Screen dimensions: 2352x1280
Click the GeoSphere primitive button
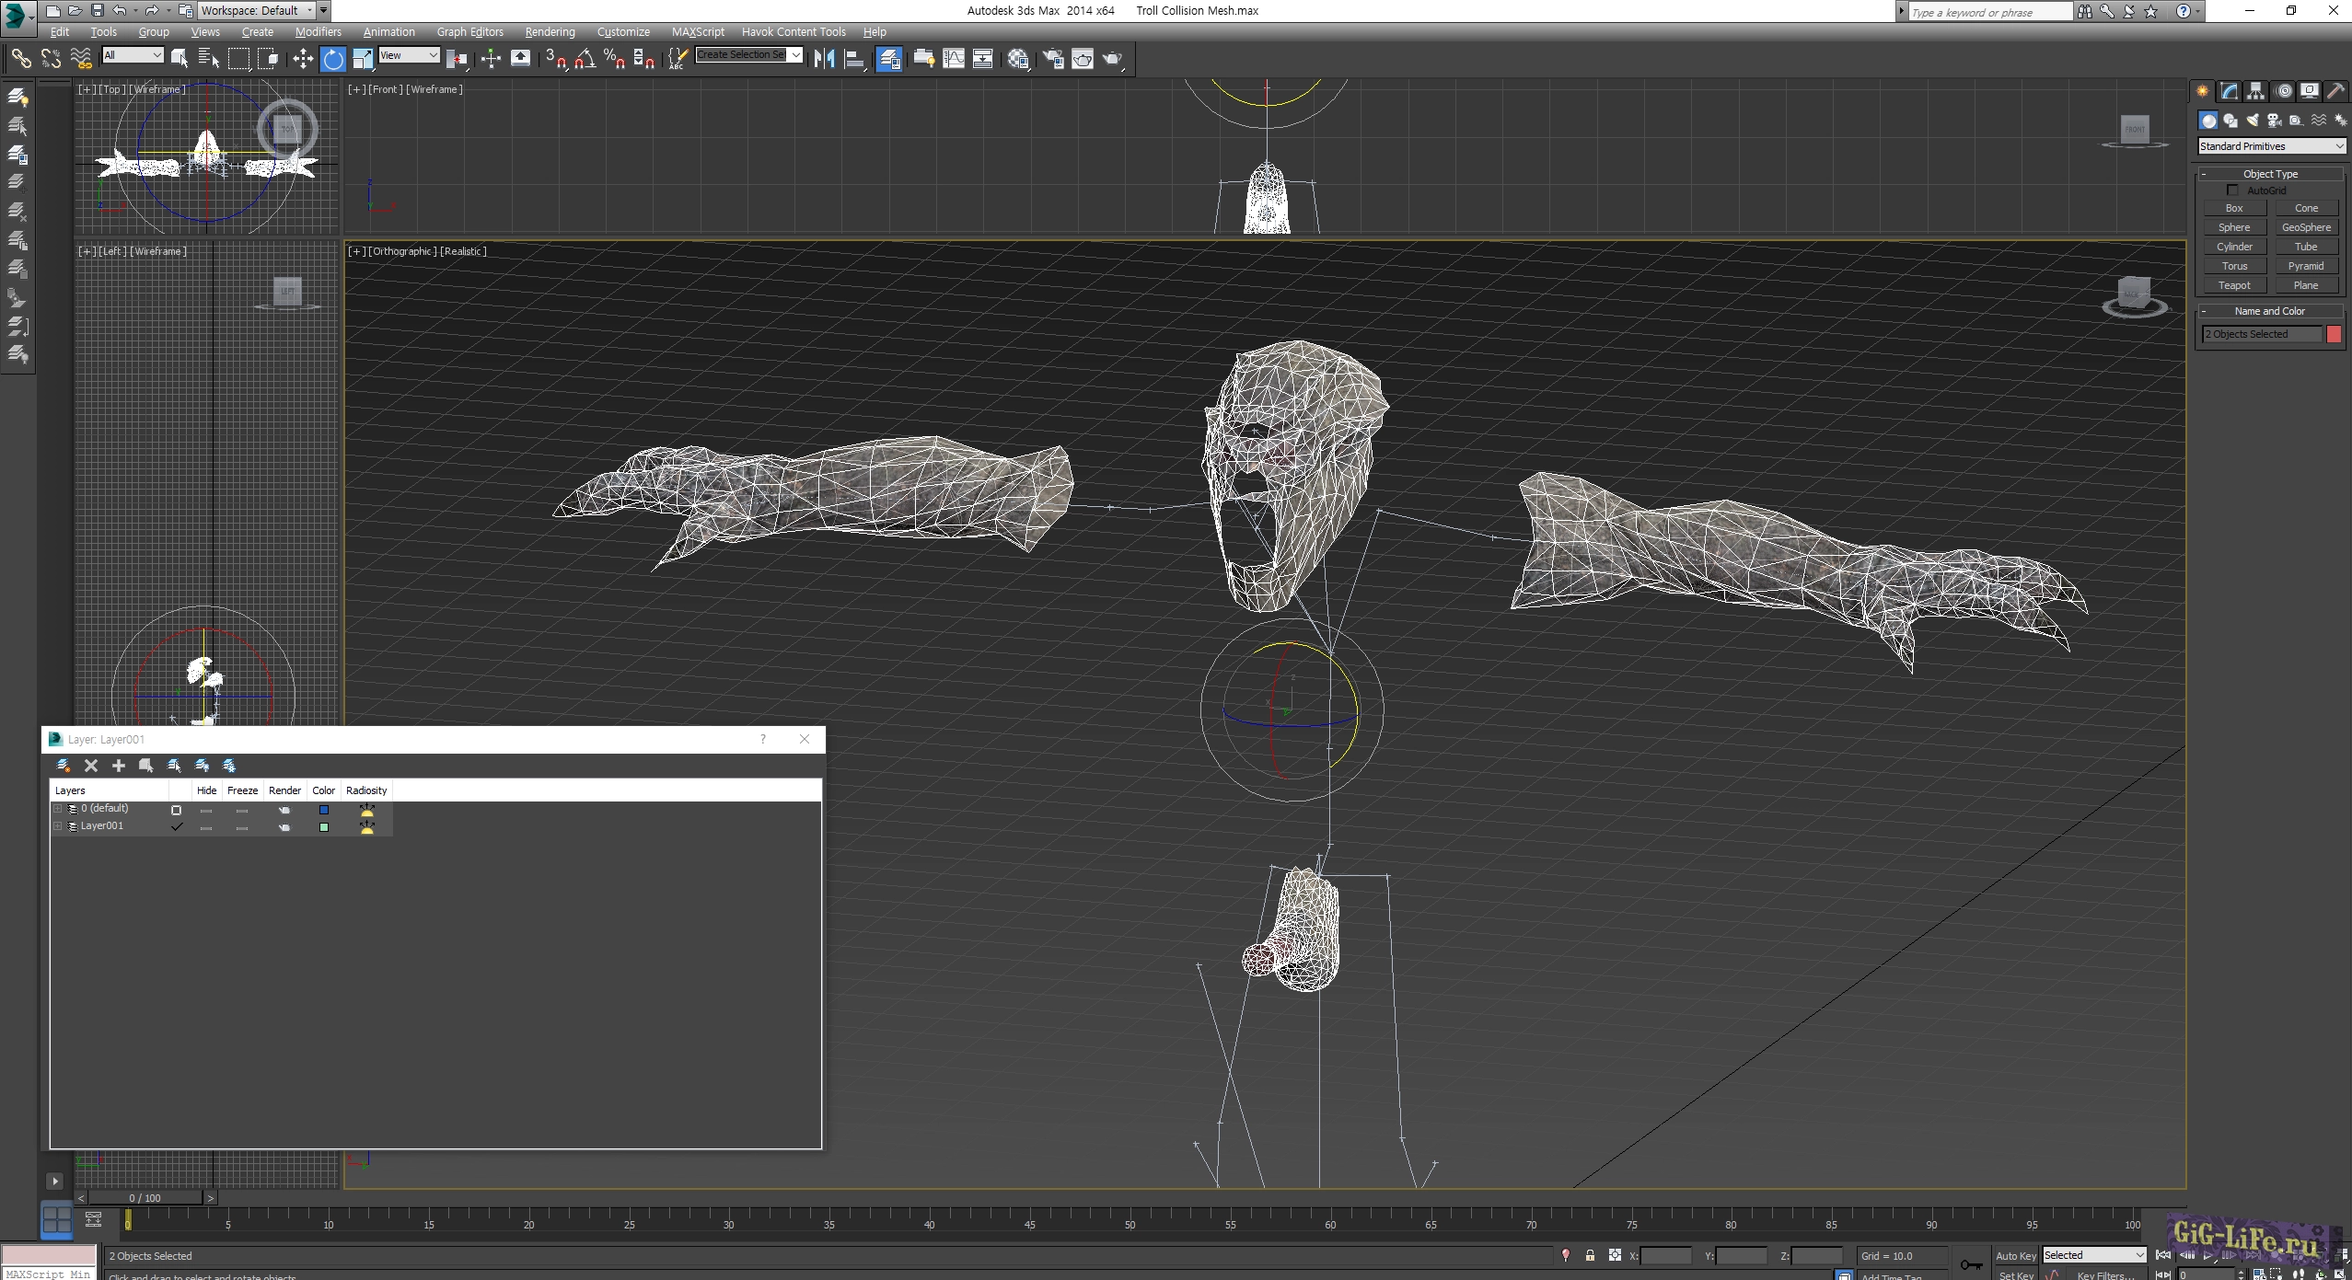pos(2306,227)
